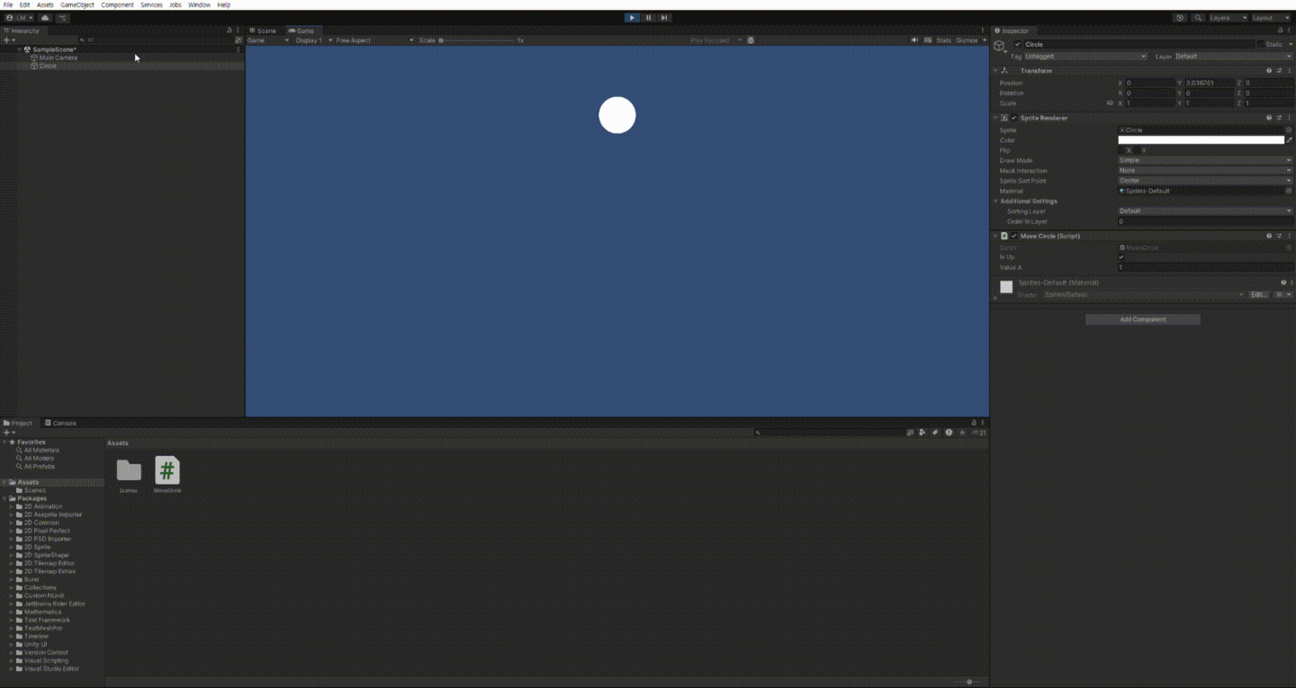The image size is (1296, 688).
Task: Open the Mask Interaction dropdown
Action: 1205,170
